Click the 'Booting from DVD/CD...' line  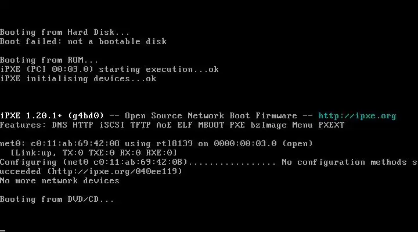point(57,200)
